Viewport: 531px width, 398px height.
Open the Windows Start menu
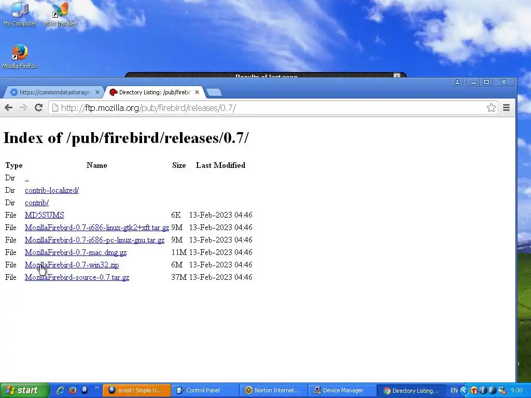click(24, 390)
